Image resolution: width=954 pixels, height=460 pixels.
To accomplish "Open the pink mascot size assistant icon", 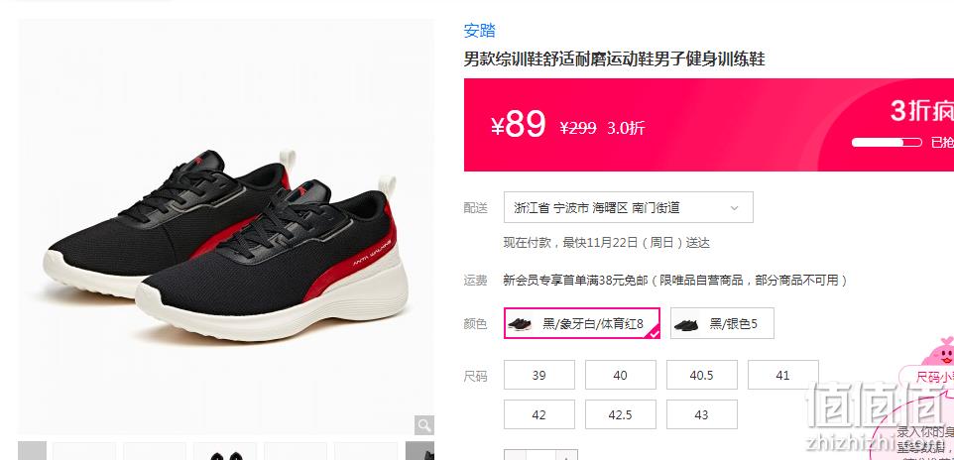I will point(939,351).
